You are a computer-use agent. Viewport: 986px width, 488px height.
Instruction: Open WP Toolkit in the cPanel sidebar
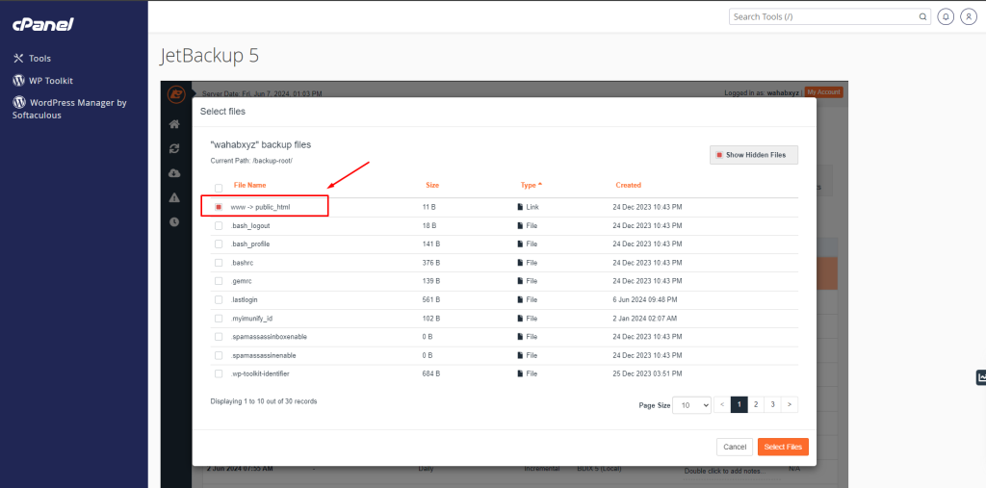[x=50, y=81]
